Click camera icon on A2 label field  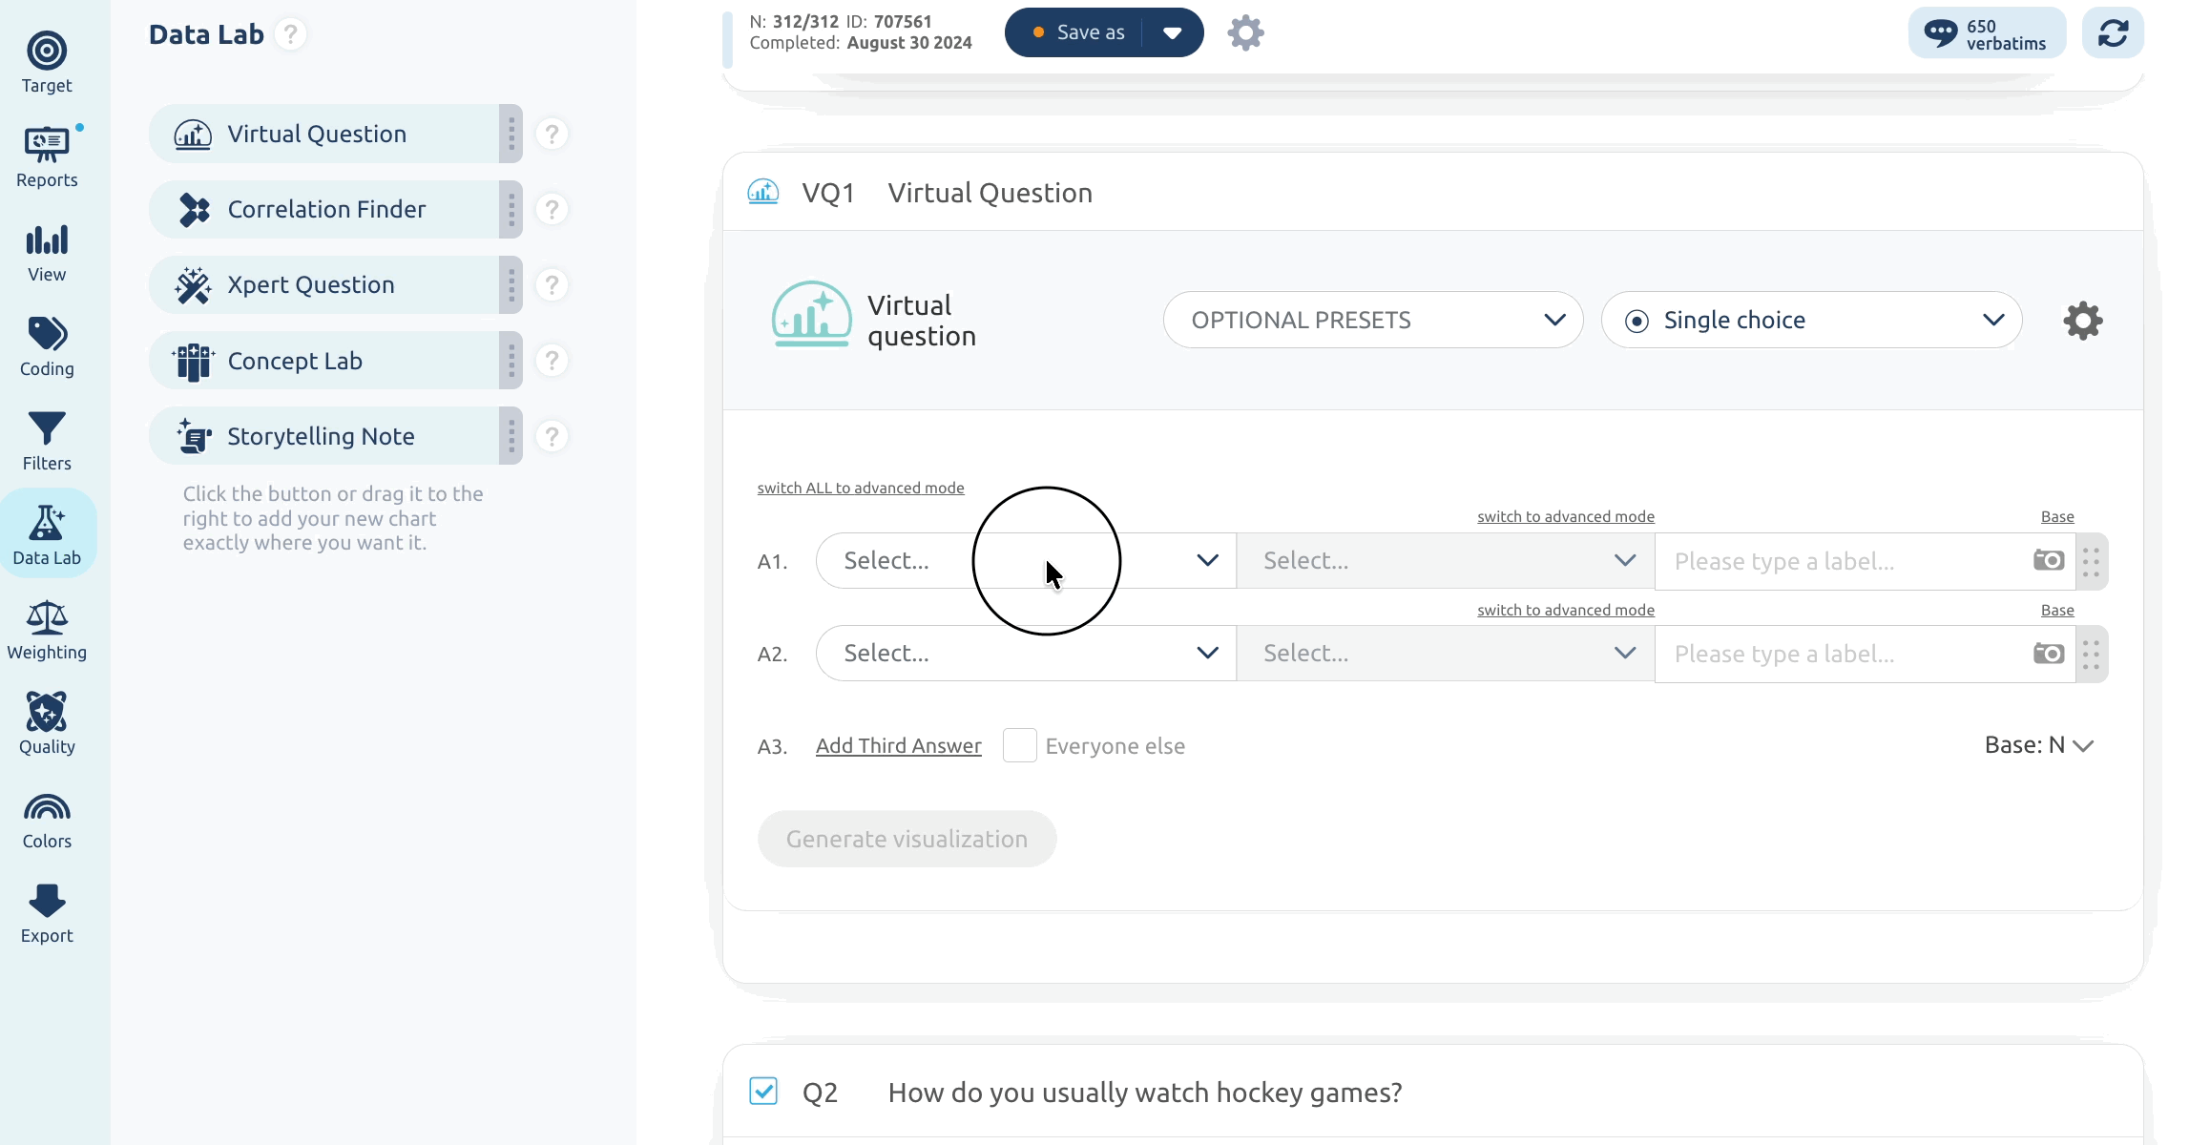2049,654
